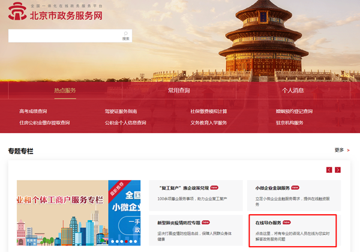The image size is (360, 252).
Task: Open 高考成绩查询 link
Action: click(33, 111)
